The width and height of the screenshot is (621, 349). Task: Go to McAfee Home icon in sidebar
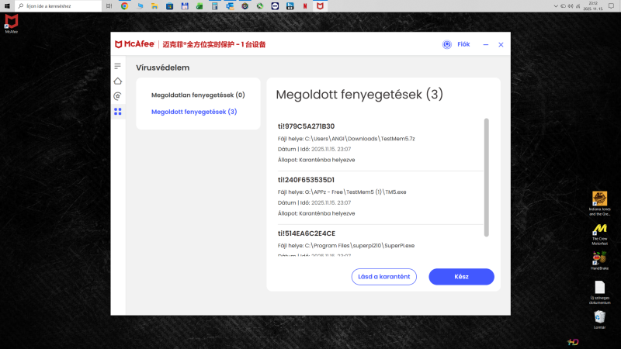118,81
